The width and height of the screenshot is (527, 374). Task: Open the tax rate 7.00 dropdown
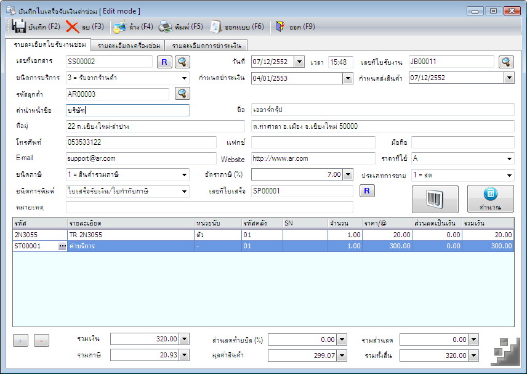(348, 174)
